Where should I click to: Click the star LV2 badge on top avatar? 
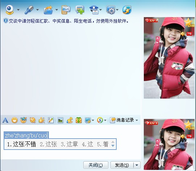(x=189, y=22)
